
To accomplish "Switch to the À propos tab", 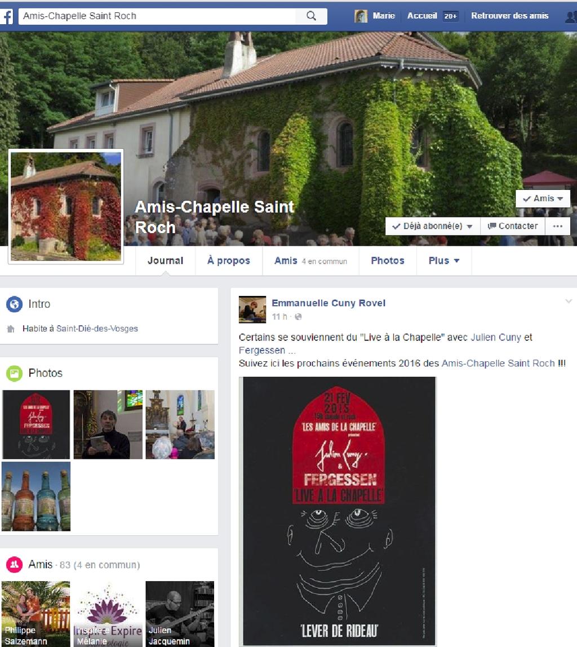I will (x=229, y=261).
